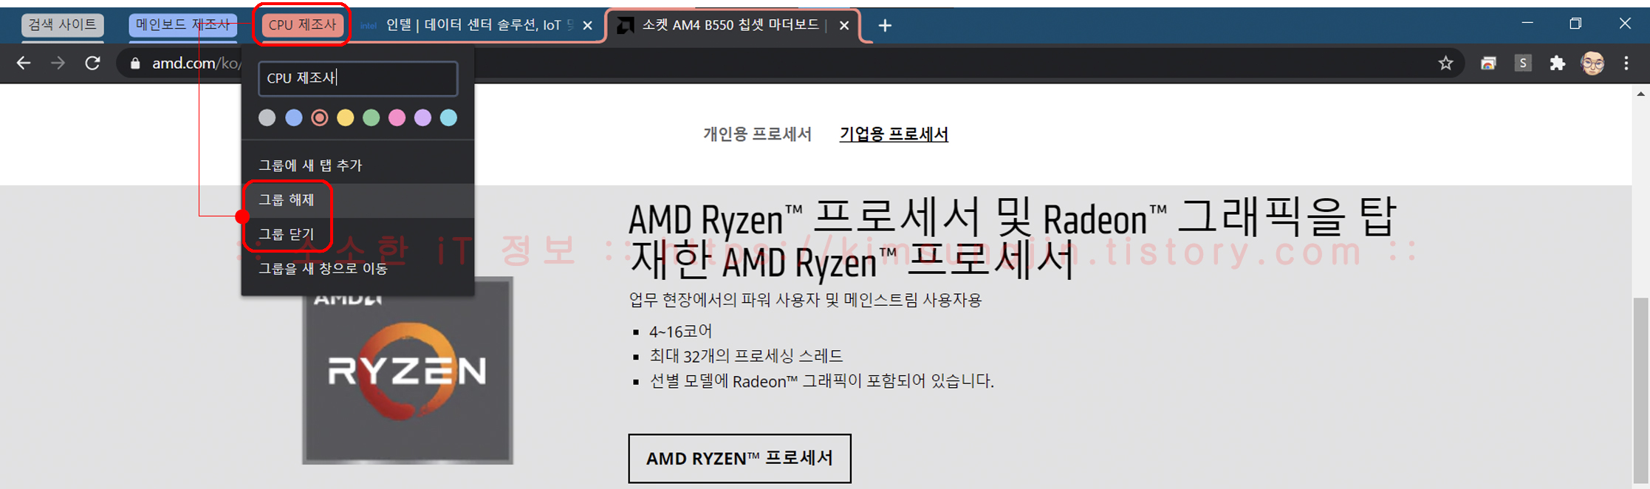
Task: Open the Chrome three-dot menu
Action: (1626, 64)
